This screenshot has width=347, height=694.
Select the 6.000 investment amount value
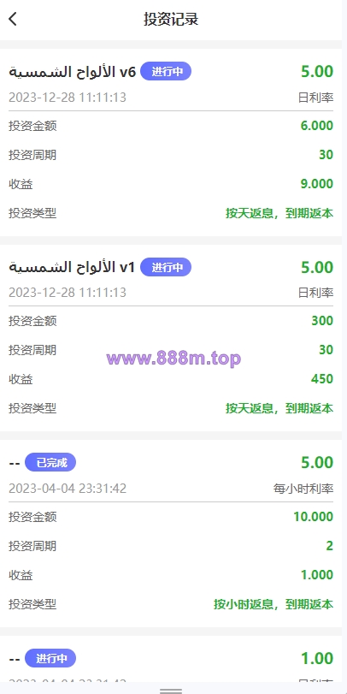tap(316, 126)
